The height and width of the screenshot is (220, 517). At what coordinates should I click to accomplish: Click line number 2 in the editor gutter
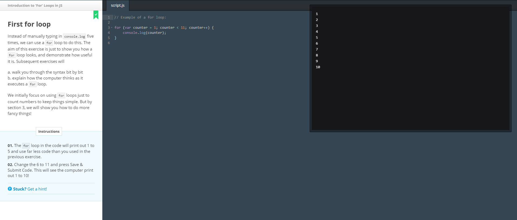click(109, 22)
